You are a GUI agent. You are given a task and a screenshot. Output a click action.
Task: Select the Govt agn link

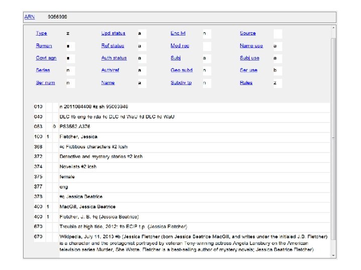pyautogui.click(x=46, y=58)
